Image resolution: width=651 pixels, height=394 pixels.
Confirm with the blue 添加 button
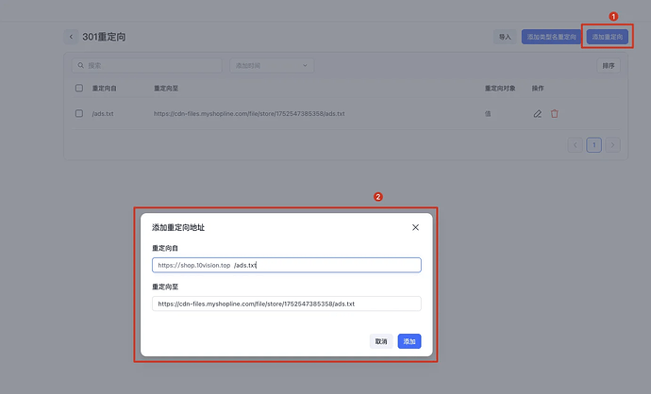[x=409, y=341]
